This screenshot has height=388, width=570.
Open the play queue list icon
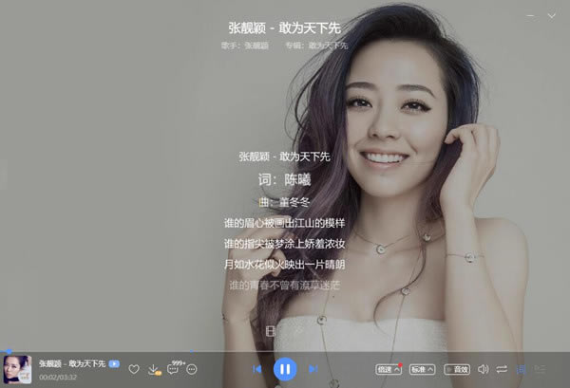(540, 369)
